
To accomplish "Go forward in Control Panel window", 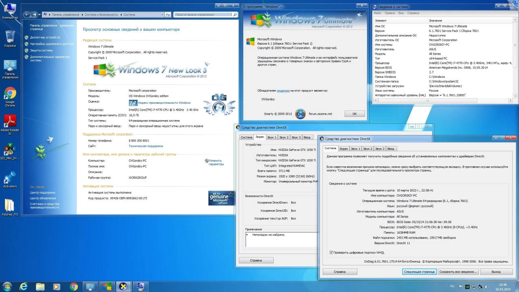I will coord(34,14).
